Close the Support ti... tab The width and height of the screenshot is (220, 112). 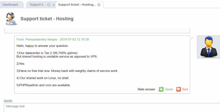(49, 5)
